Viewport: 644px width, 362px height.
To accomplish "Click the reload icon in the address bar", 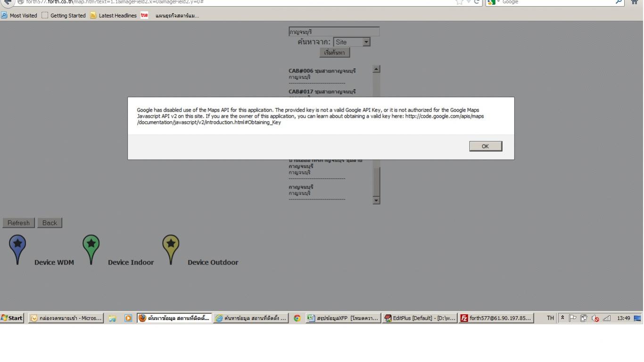I will pos(477,2).
